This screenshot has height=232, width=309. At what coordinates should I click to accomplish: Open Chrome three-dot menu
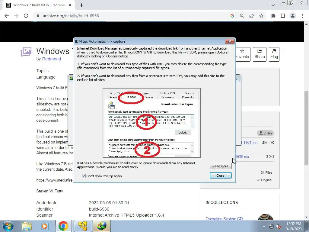(302, 16)
